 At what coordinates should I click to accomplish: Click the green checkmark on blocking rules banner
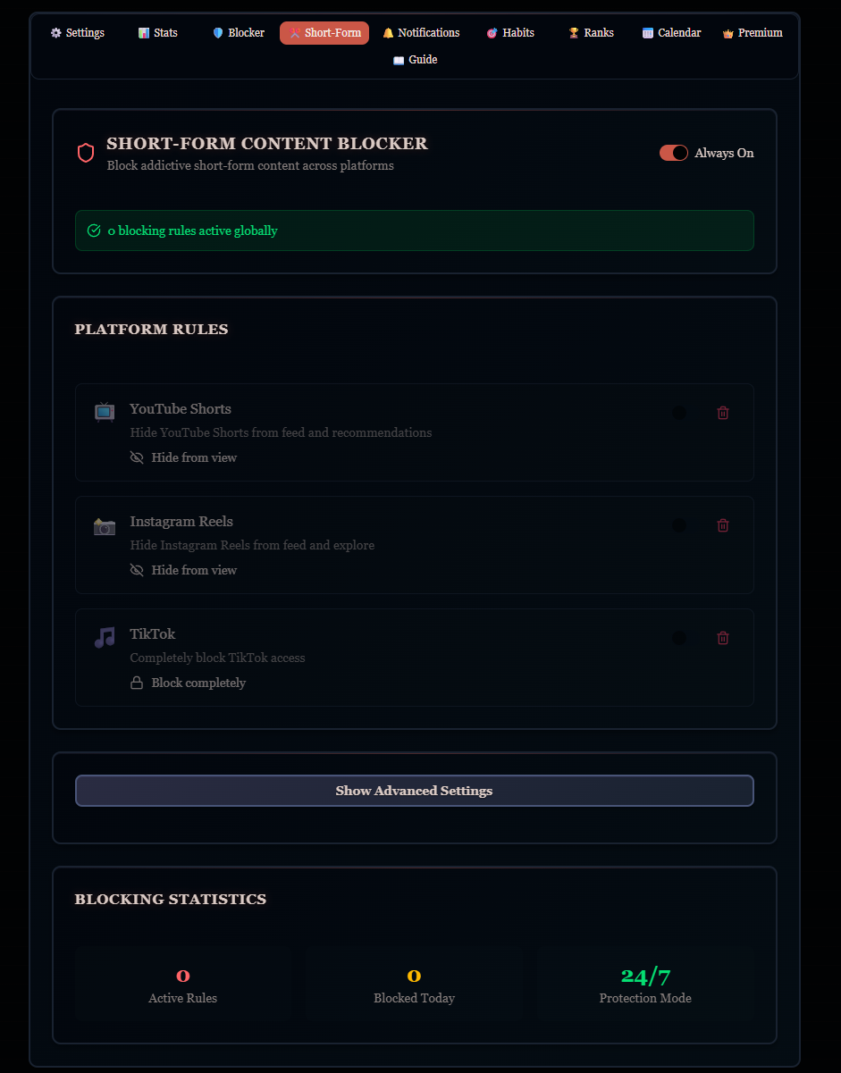(x=93, y=230)
